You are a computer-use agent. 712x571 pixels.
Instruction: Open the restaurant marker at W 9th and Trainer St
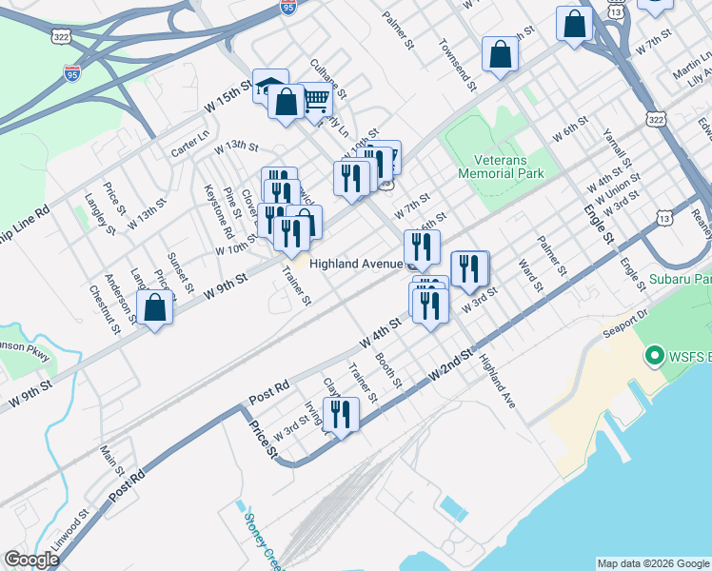point(291,235)
